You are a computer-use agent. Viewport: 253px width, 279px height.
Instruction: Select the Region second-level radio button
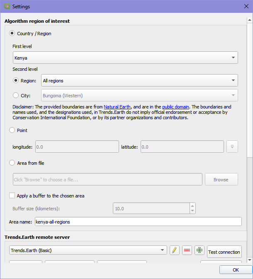(16, 80)
